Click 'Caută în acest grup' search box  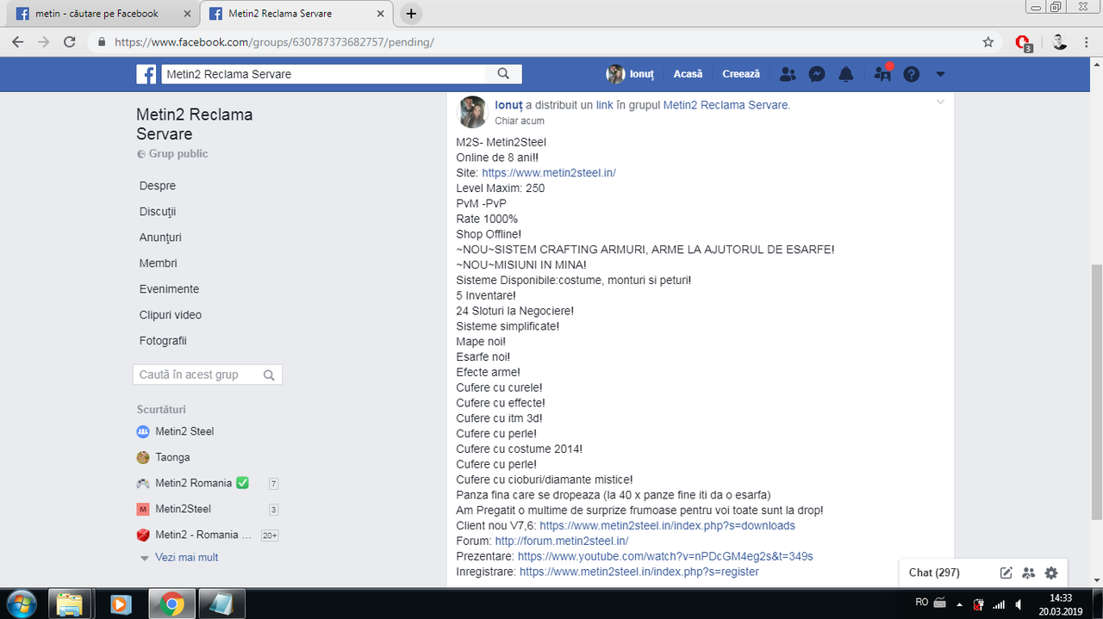pos(208,374)
